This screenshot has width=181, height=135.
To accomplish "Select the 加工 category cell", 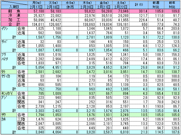I will [x=14, y=20].
